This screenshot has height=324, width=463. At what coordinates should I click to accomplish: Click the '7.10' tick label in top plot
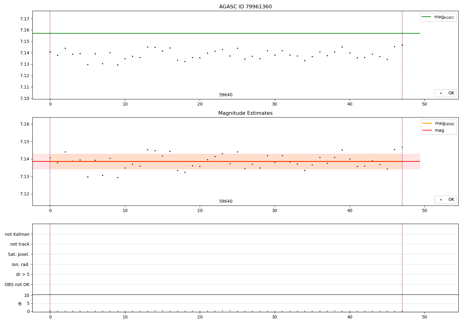[25, 98]
